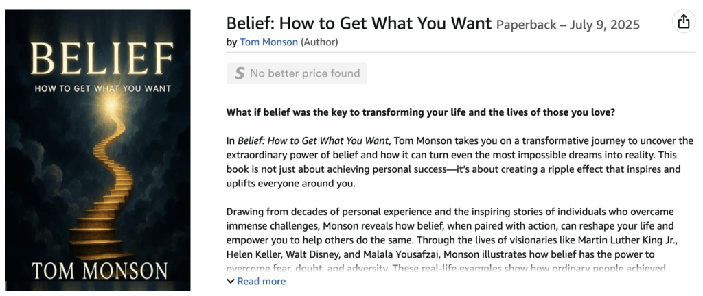Image resolution: width=703 pixels, height=296 pixels.
Task: Click the No better price found button
Action: click(297, 73)
